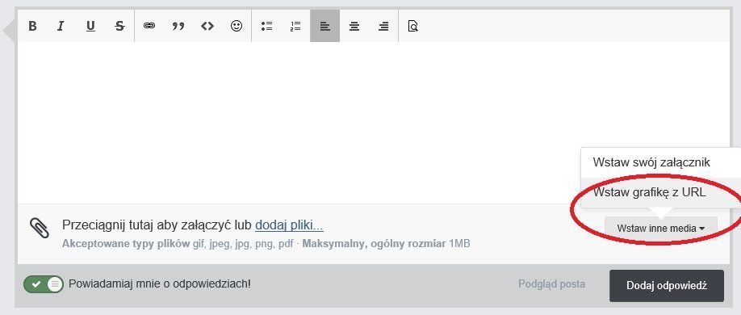This screenshot has width=741, height=315.
Task: Center-align the text
Action: point(354,26)
